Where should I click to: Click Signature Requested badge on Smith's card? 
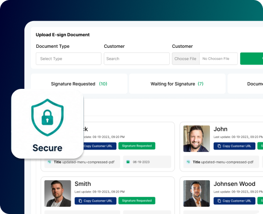[x=137, y=201]
